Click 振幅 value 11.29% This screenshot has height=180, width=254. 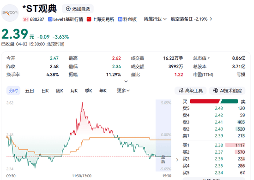pos(114,75)
